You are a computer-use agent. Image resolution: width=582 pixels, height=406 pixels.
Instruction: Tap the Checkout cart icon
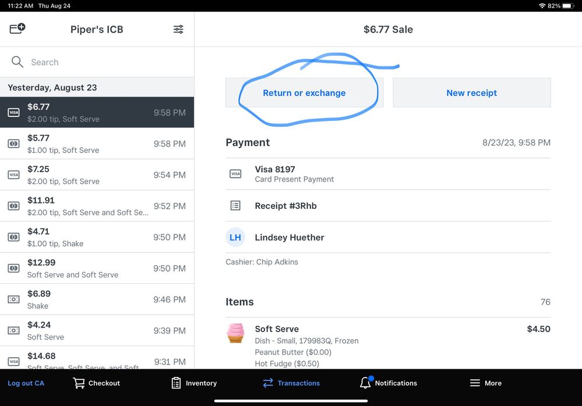coord(79,383)
